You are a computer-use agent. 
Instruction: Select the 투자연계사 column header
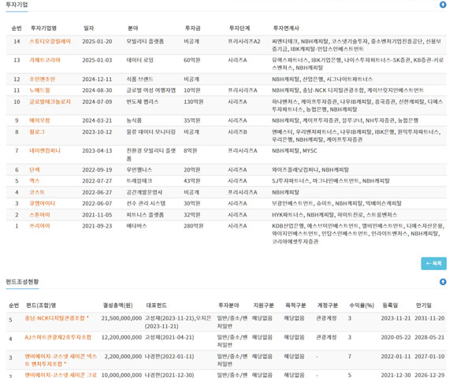[x=286, y=28]
